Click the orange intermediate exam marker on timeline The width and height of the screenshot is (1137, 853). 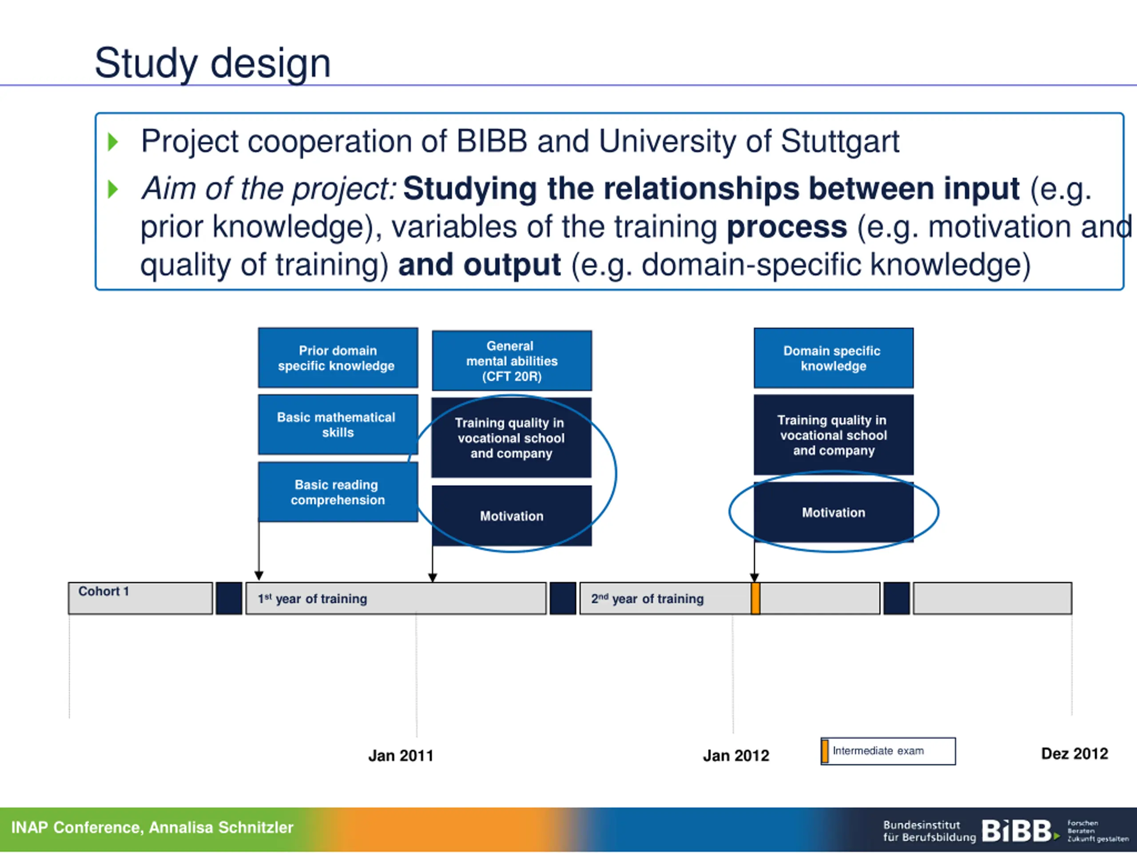[x=755, y=598]
